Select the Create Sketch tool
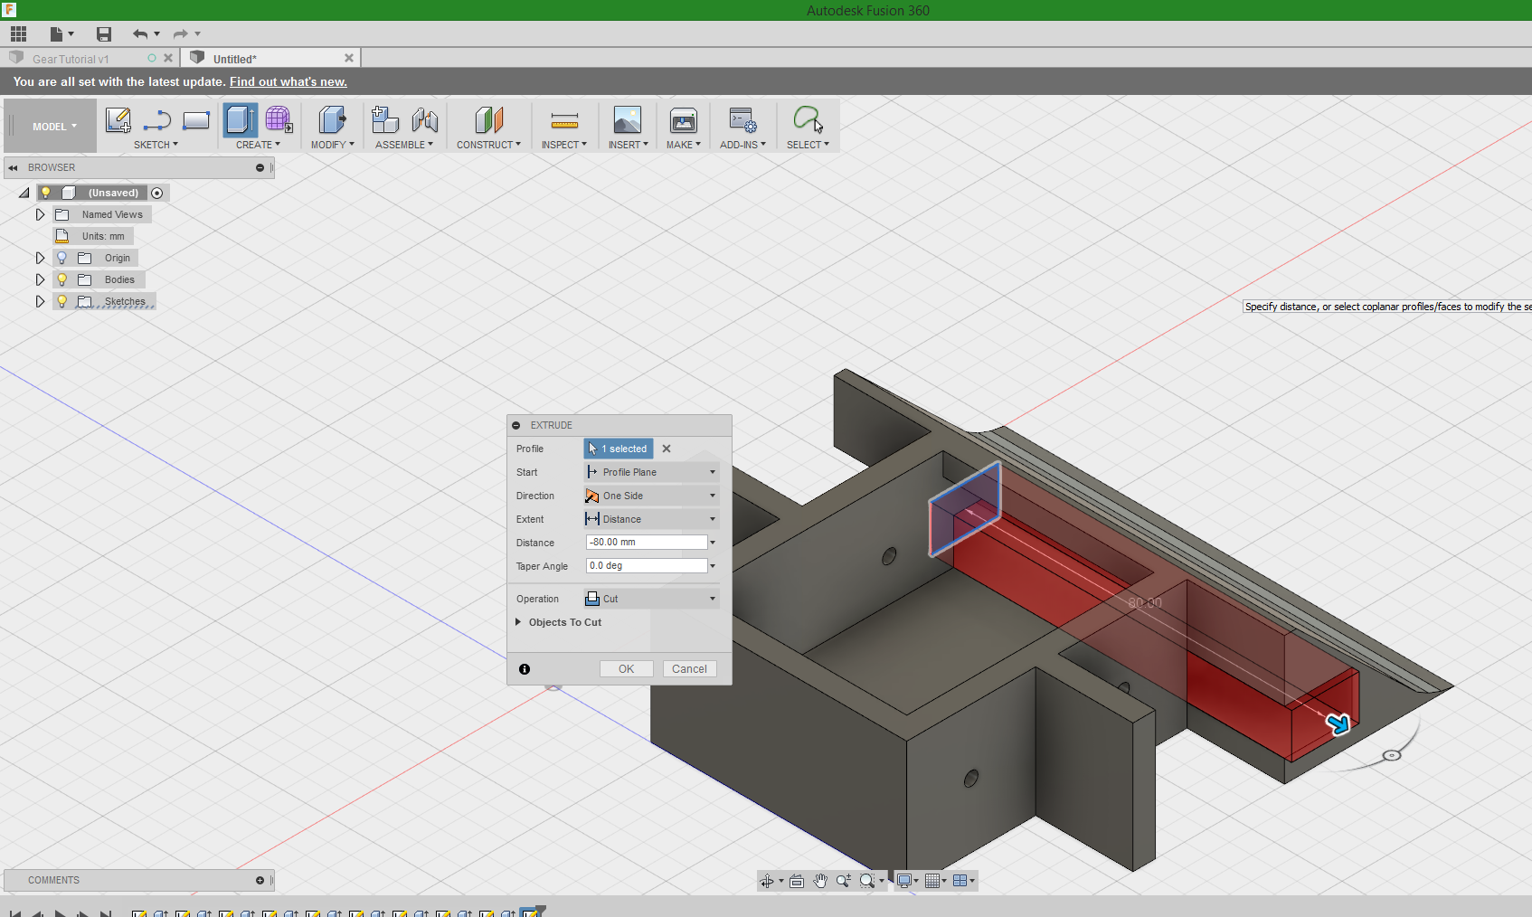The image size is (1532, 917). (118, 119)
